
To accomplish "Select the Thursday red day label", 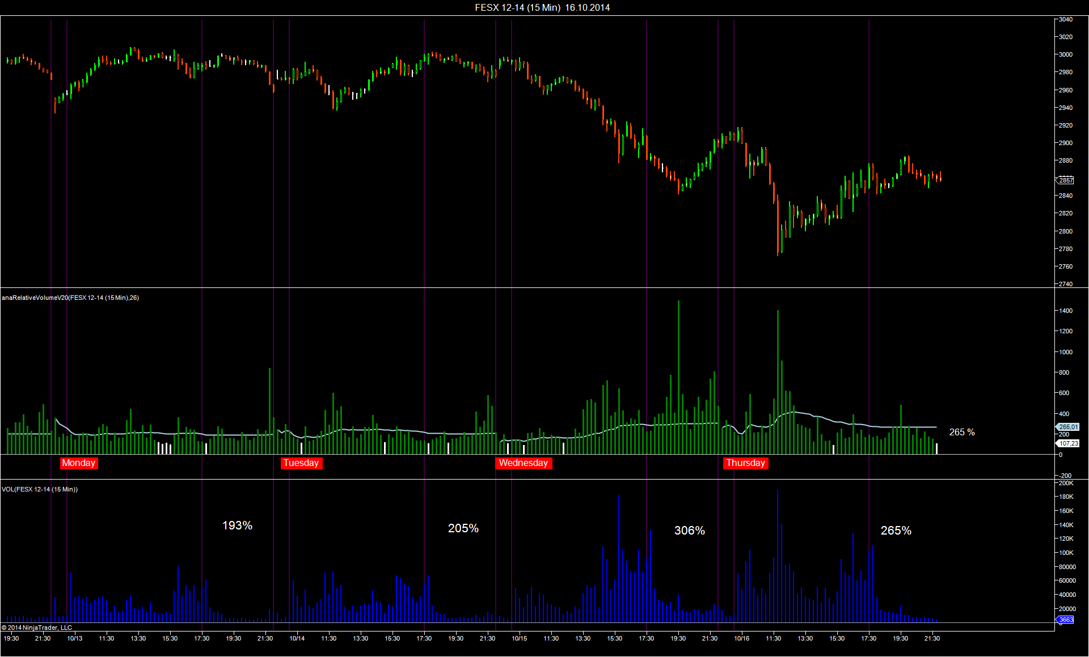I will click(746, 463).
